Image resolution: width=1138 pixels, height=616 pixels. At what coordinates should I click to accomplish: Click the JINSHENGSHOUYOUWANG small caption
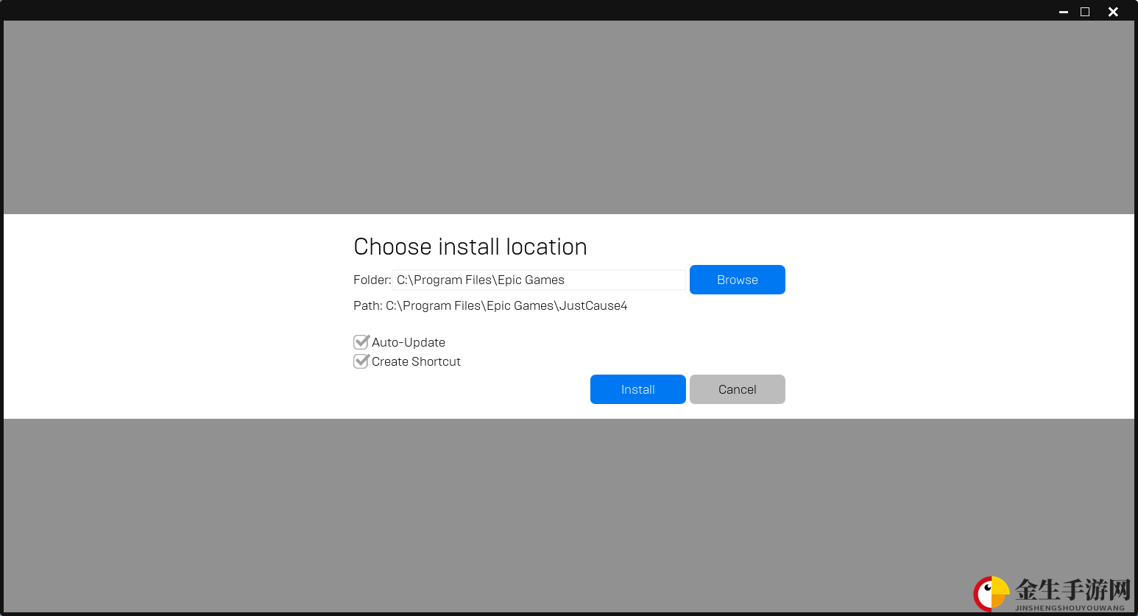click(1070, 608)
